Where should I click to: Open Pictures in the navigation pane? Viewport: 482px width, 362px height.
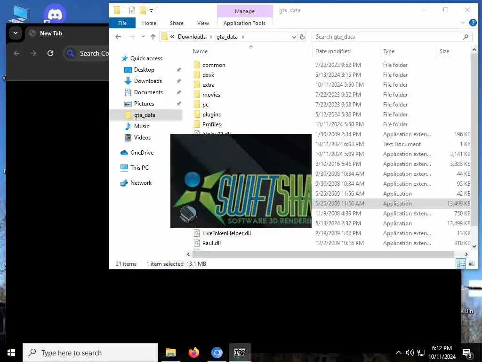click(x=144, y=104)
